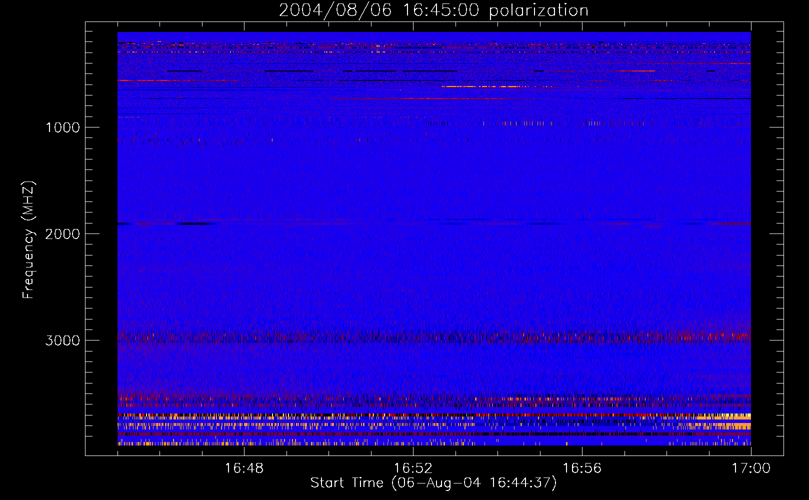This screenshot has height=500, width=809.
Task: Click the '16:52' time tick label
Action: (413, 468)
